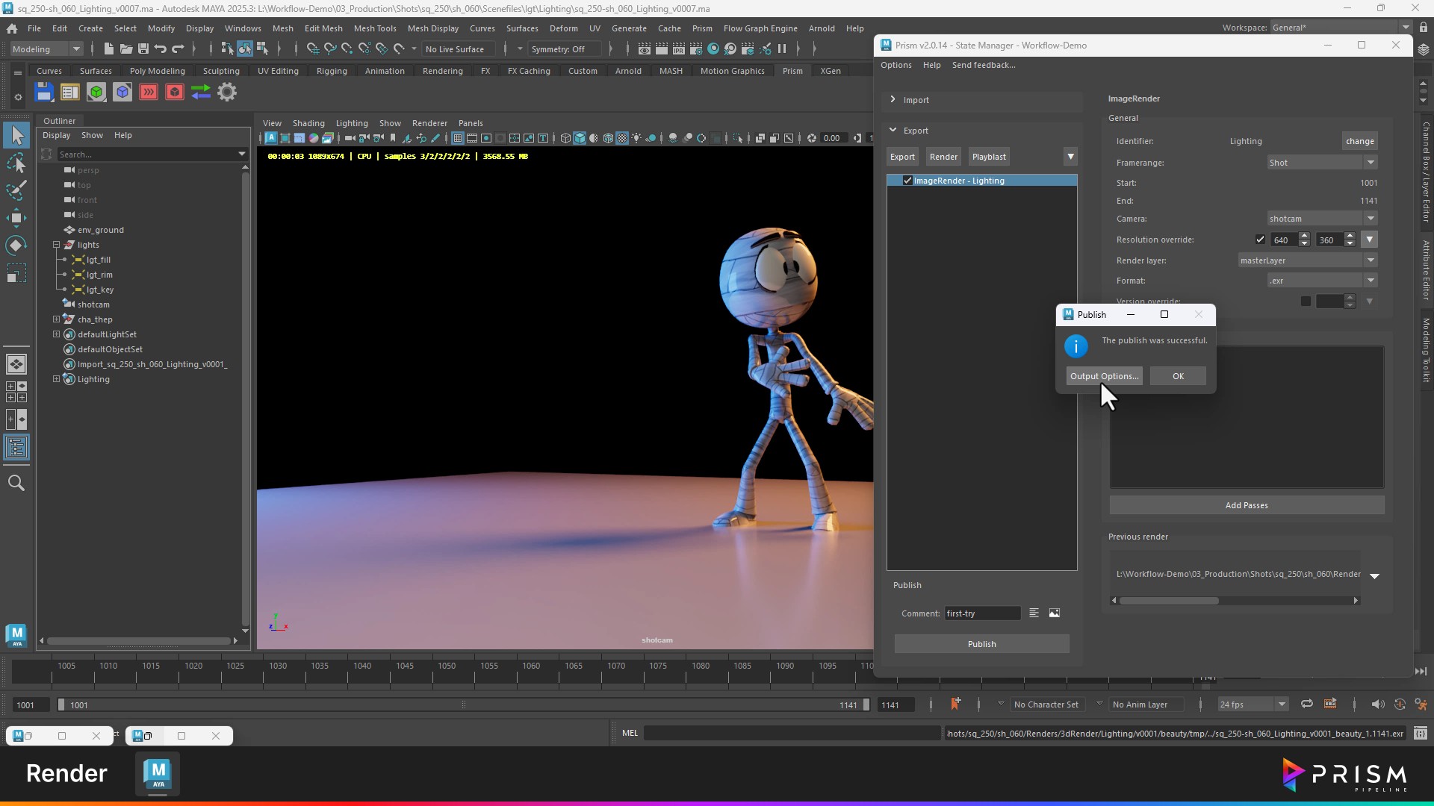Viewport: 1434px width, 806px height.
Task: Open the Camera shotcam dropdown
Action: click(1322, 219)
